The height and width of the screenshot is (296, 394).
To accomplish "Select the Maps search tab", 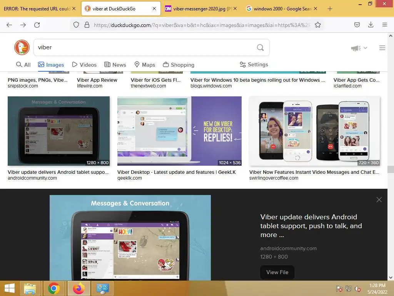I will tap(145, 65).
